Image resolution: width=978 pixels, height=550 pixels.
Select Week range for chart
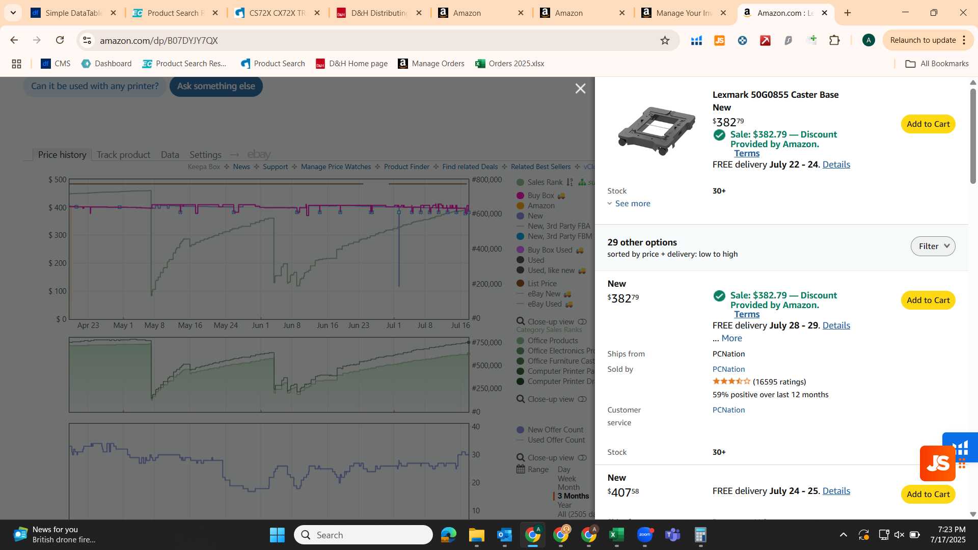click(x=566, y=479)
